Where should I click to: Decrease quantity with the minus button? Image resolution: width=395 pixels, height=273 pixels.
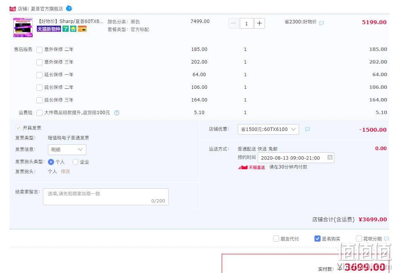click(x=234, y=24)
